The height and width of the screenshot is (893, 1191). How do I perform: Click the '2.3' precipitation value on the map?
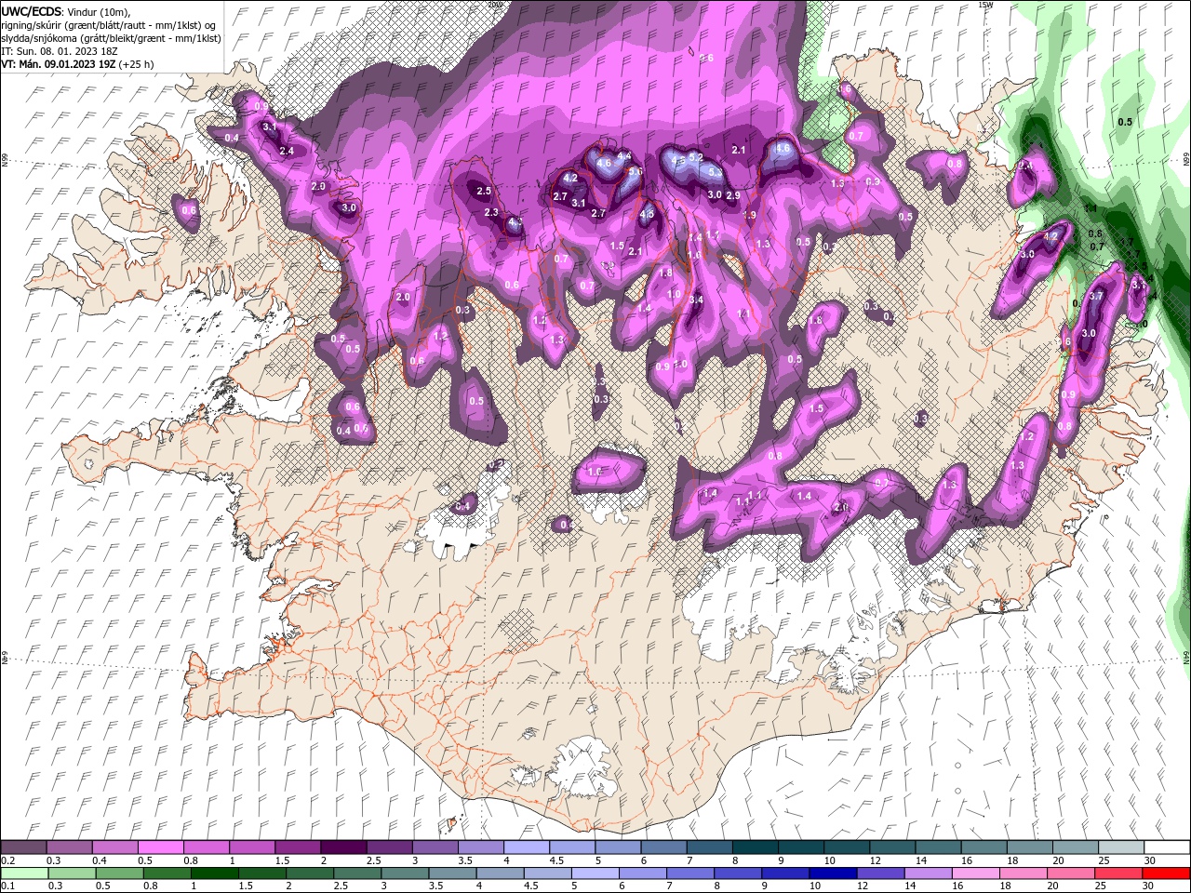coord(491,213)
